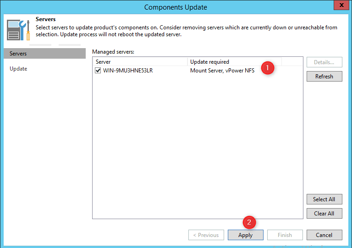This screenshot has width=352, height=248.
Task: Click the Finish button
Action: [285, 235]
